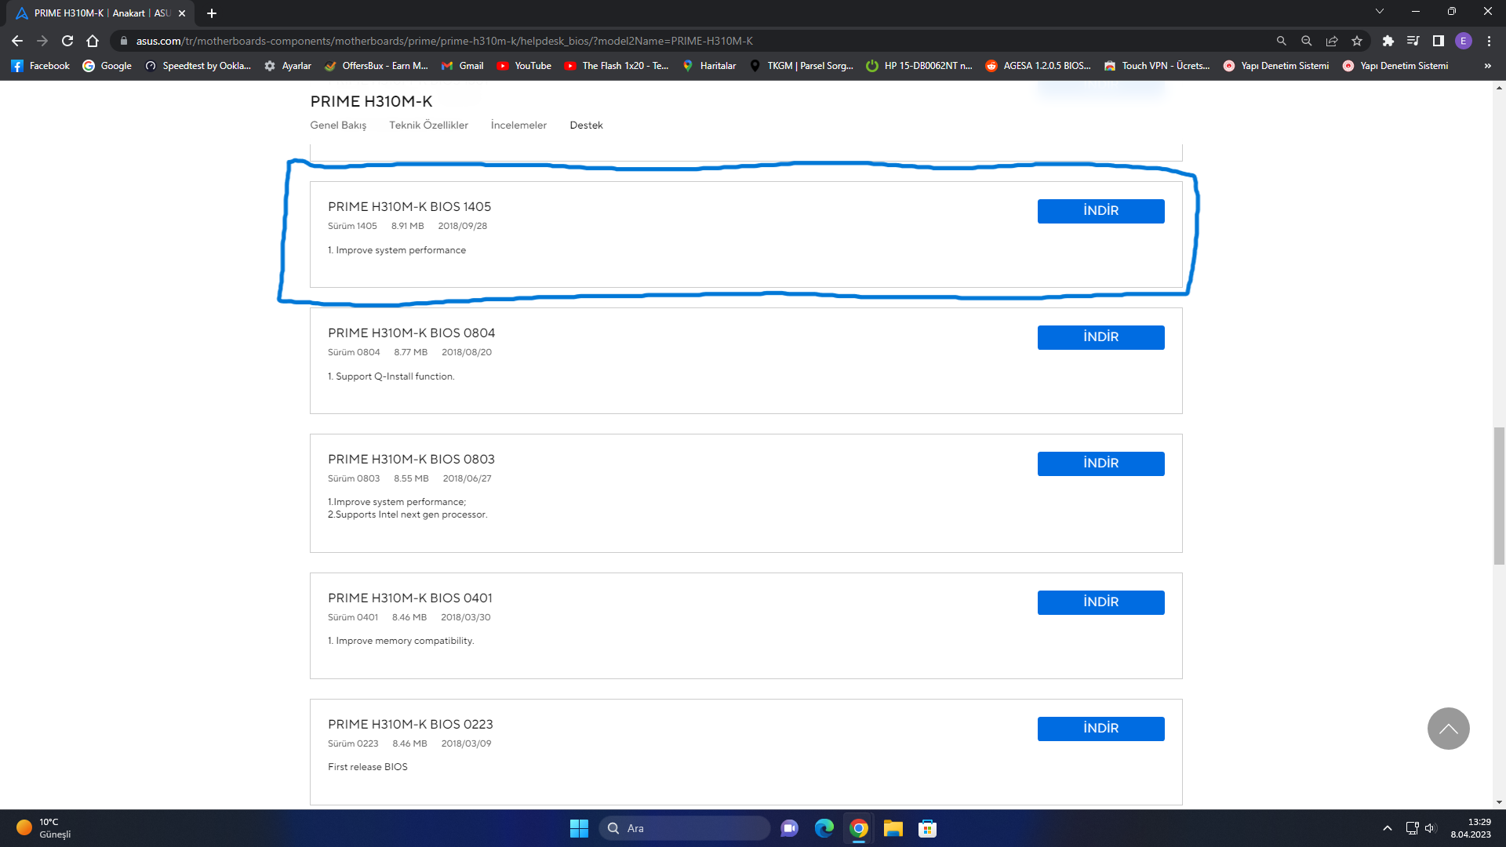The height and width of the screenshot is (847, 1506).
Task: Click the scroll-to-top round arrow button
Action: click(1448, 729)
